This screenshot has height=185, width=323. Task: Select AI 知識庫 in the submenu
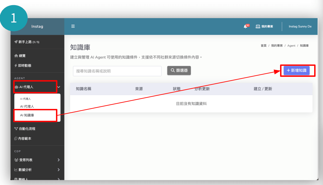coord(27,115)
